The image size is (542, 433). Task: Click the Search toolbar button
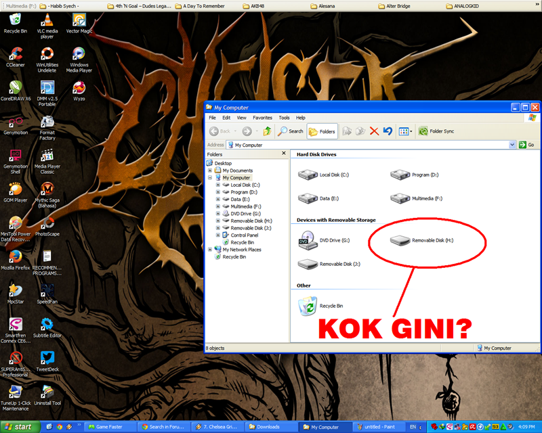(291, 131)
